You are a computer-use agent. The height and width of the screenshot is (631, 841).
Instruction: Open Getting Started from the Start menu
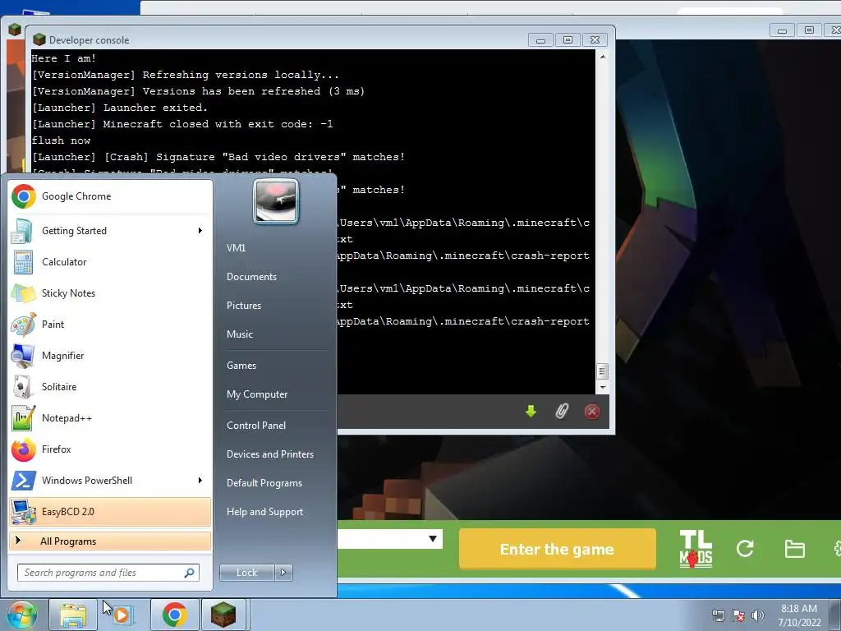pos(110,231)
